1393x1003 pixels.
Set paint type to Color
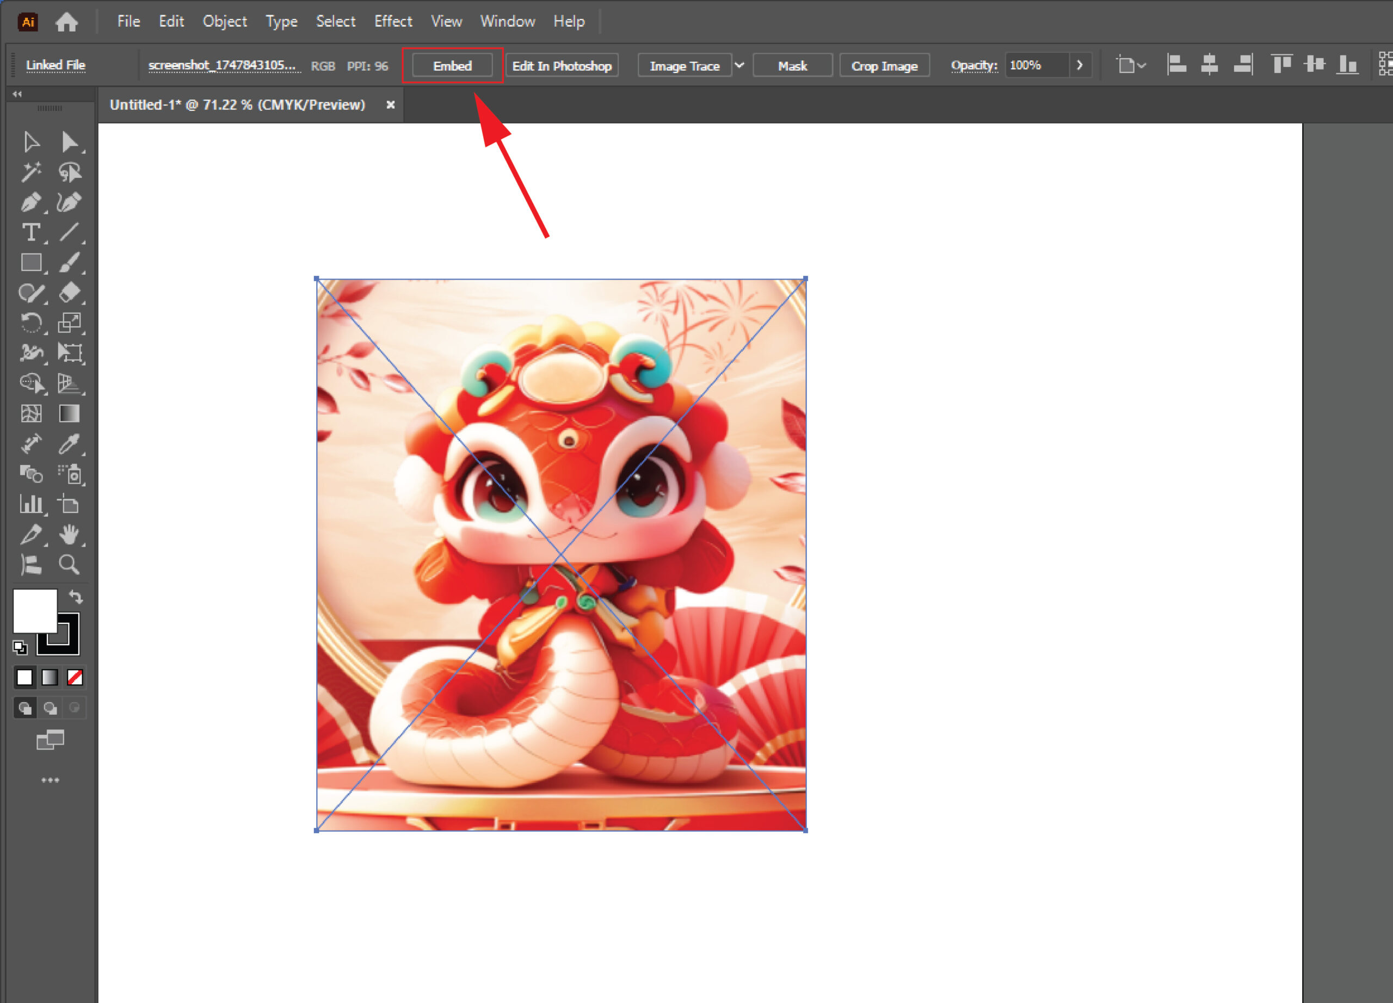(24, 677)
